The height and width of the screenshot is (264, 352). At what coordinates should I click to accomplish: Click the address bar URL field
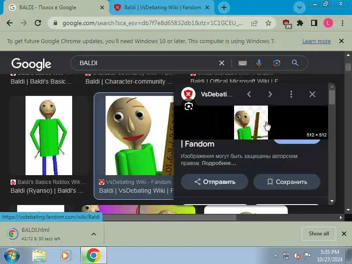(x=152, y=23)
